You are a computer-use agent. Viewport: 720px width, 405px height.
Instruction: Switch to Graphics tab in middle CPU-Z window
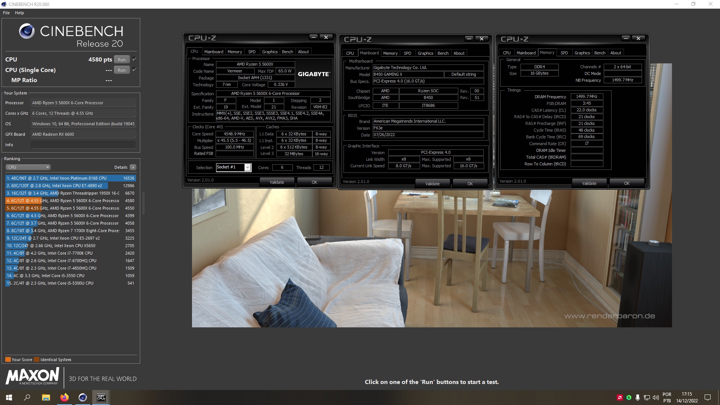point(425,53)
